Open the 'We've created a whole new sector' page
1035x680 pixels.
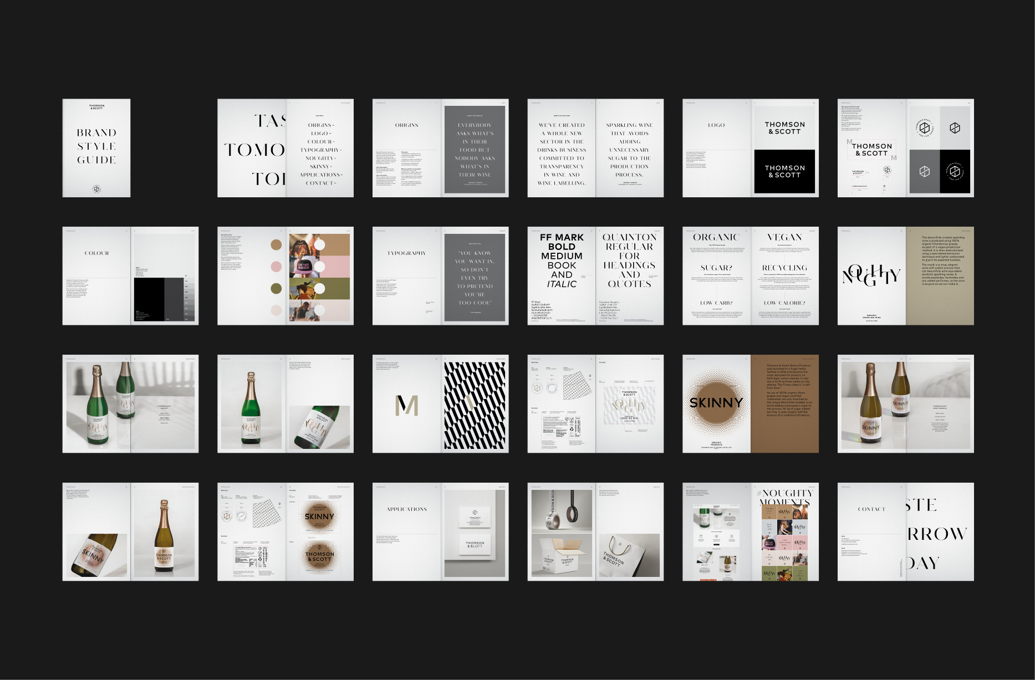(x=562, y=148)
